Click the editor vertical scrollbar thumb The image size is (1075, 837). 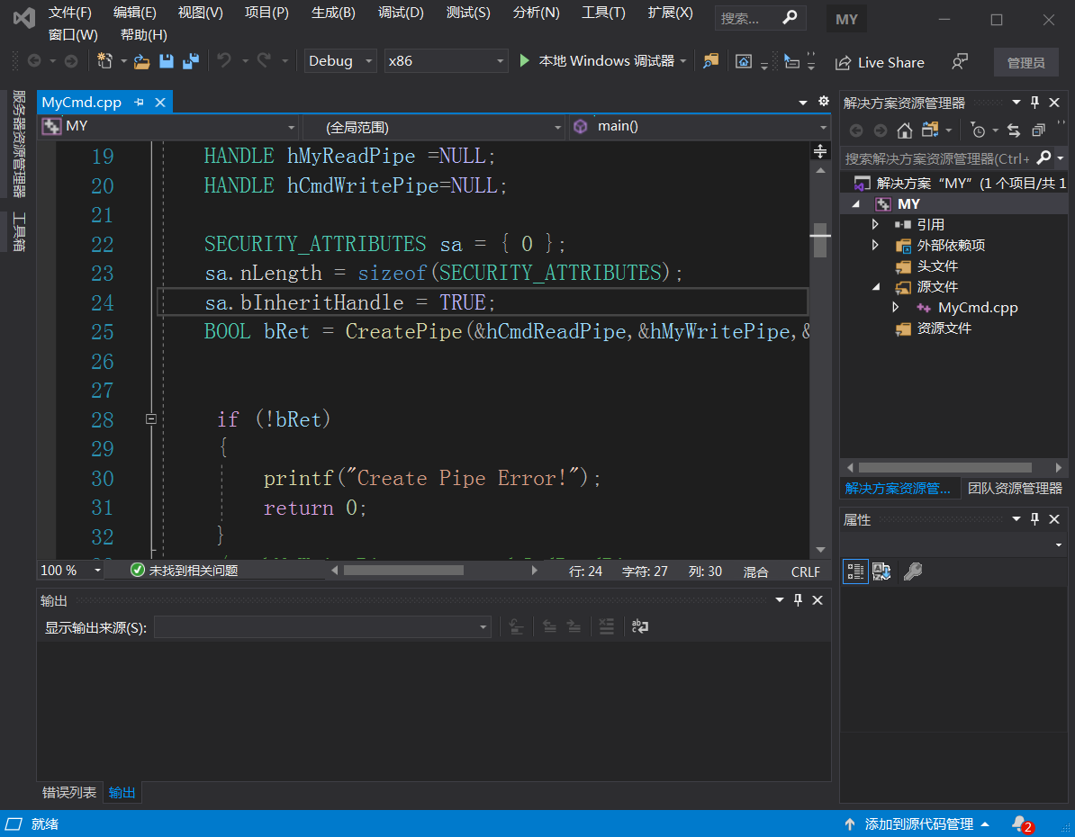(x=820, y=240)
